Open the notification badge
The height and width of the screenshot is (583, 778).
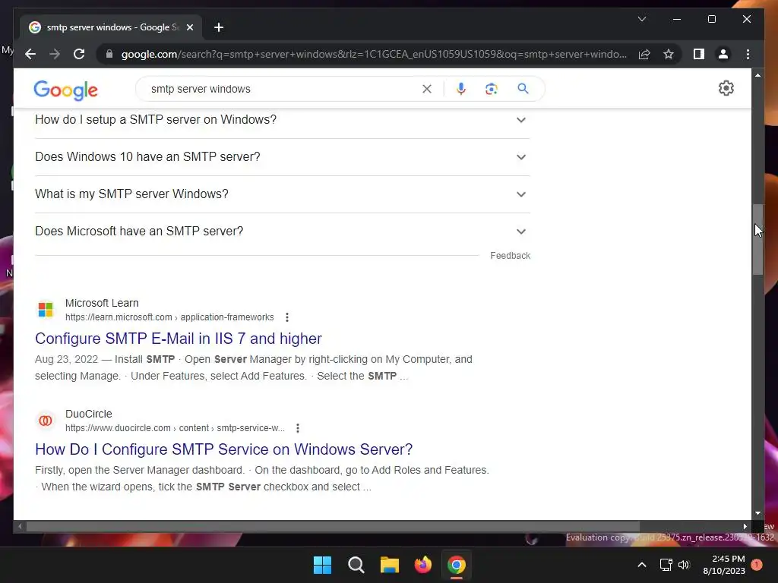tap(756, 565)
